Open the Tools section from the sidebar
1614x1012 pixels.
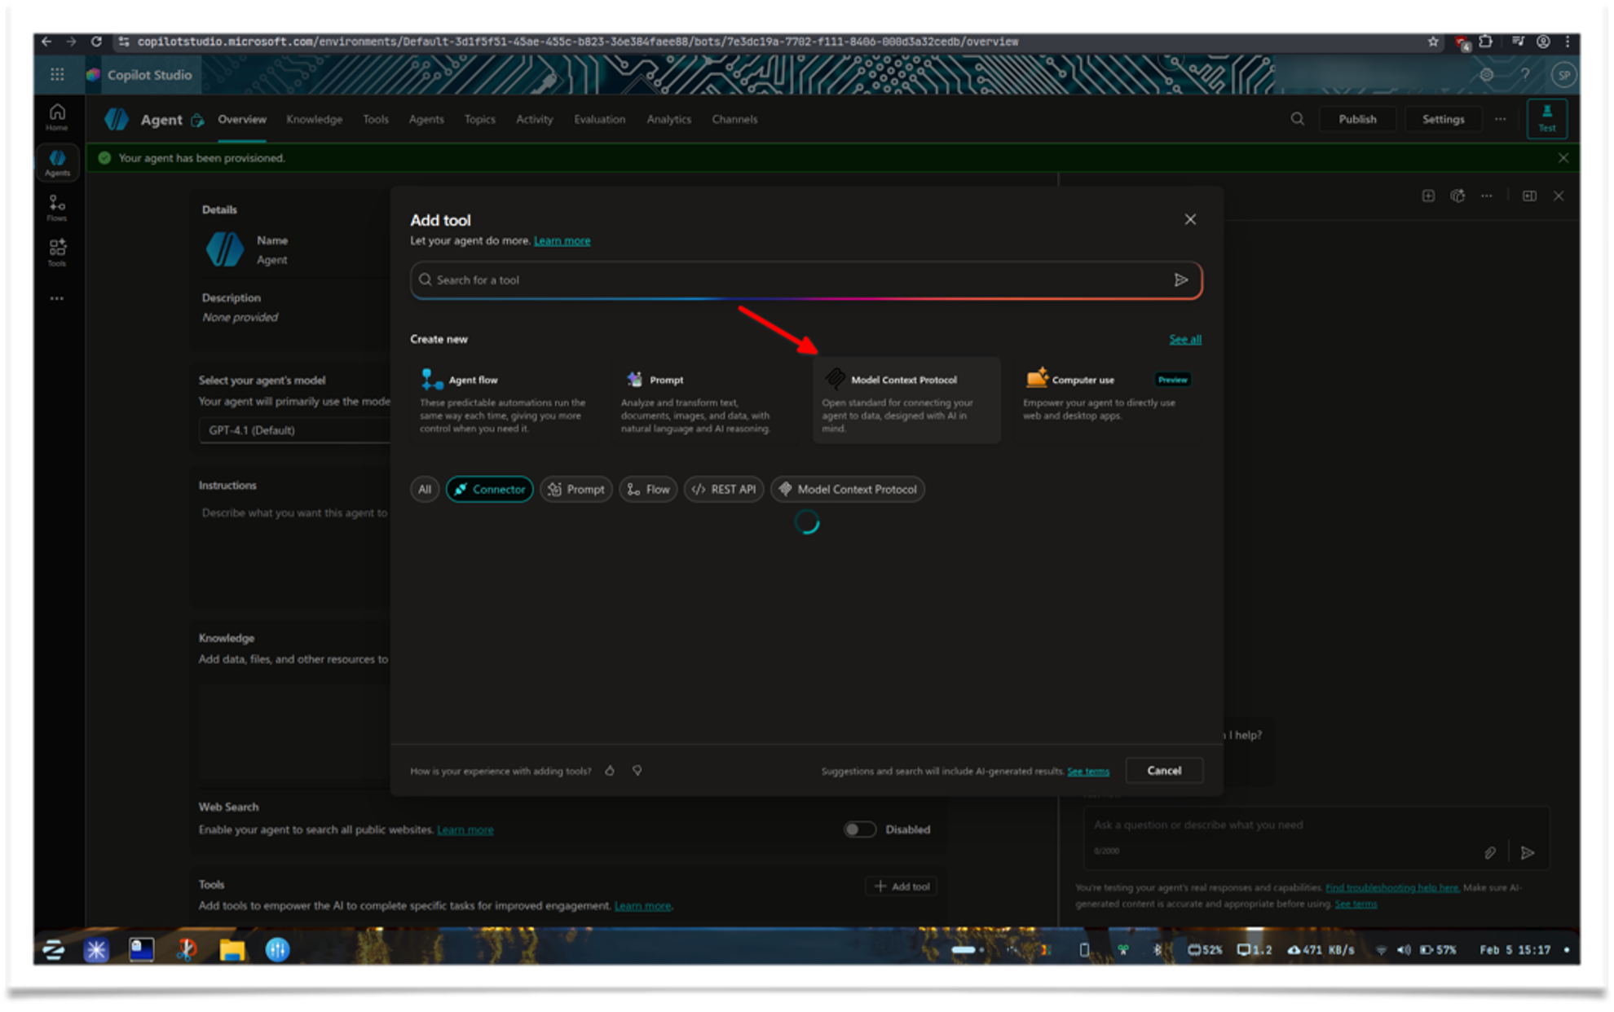(57, 251)
